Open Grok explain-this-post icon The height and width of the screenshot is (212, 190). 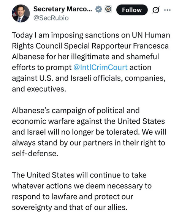coord(155,10)
